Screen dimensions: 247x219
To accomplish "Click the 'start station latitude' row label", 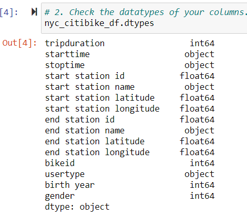I will click(100, 98).
